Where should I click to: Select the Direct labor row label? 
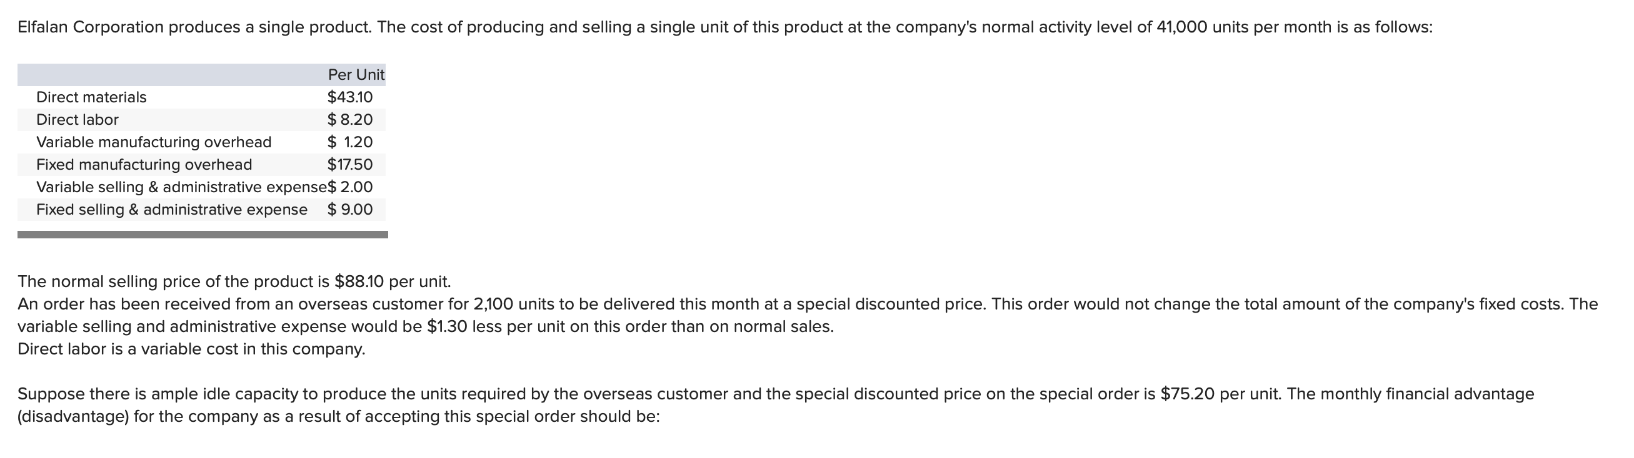pyautogui.click(x=78, y=120)
